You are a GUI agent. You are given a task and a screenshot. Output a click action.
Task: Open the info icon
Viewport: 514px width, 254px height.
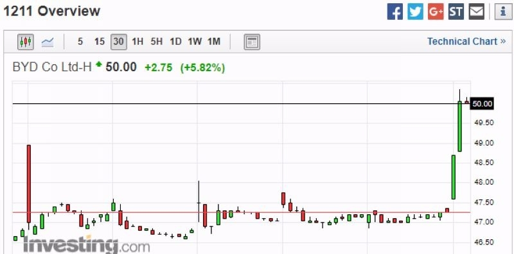tap(503, 12)
